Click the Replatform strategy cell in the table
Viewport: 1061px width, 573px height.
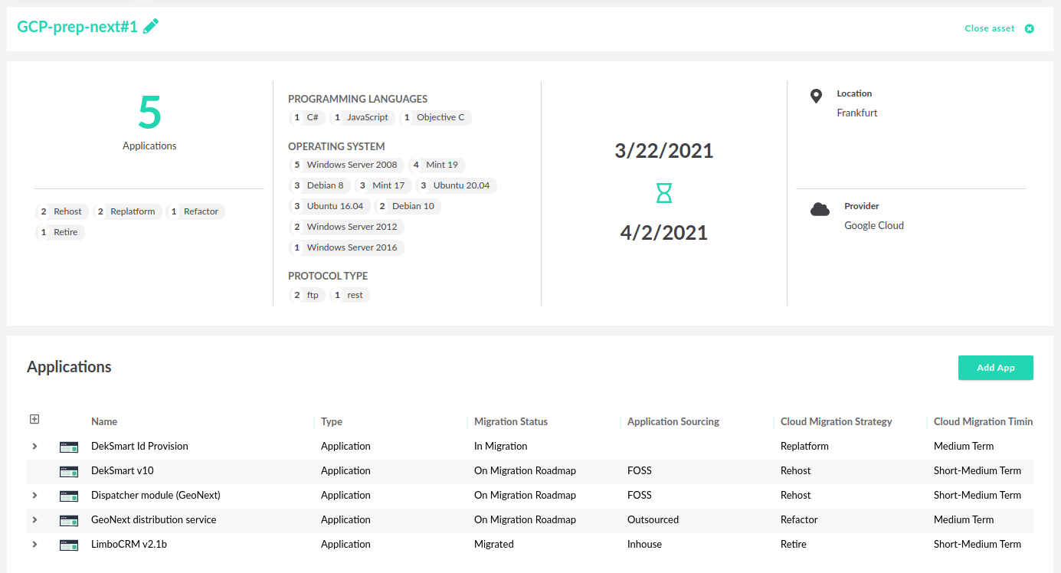point(805,446)
